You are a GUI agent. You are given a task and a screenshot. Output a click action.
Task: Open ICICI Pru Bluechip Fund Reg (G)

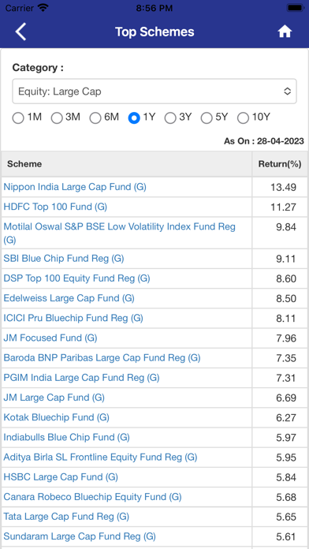point(73,318)
